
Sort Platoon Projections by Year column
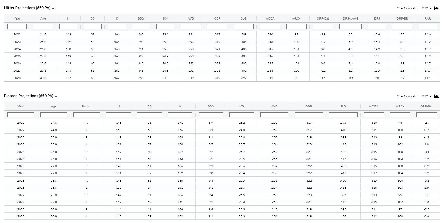point(21,106)
